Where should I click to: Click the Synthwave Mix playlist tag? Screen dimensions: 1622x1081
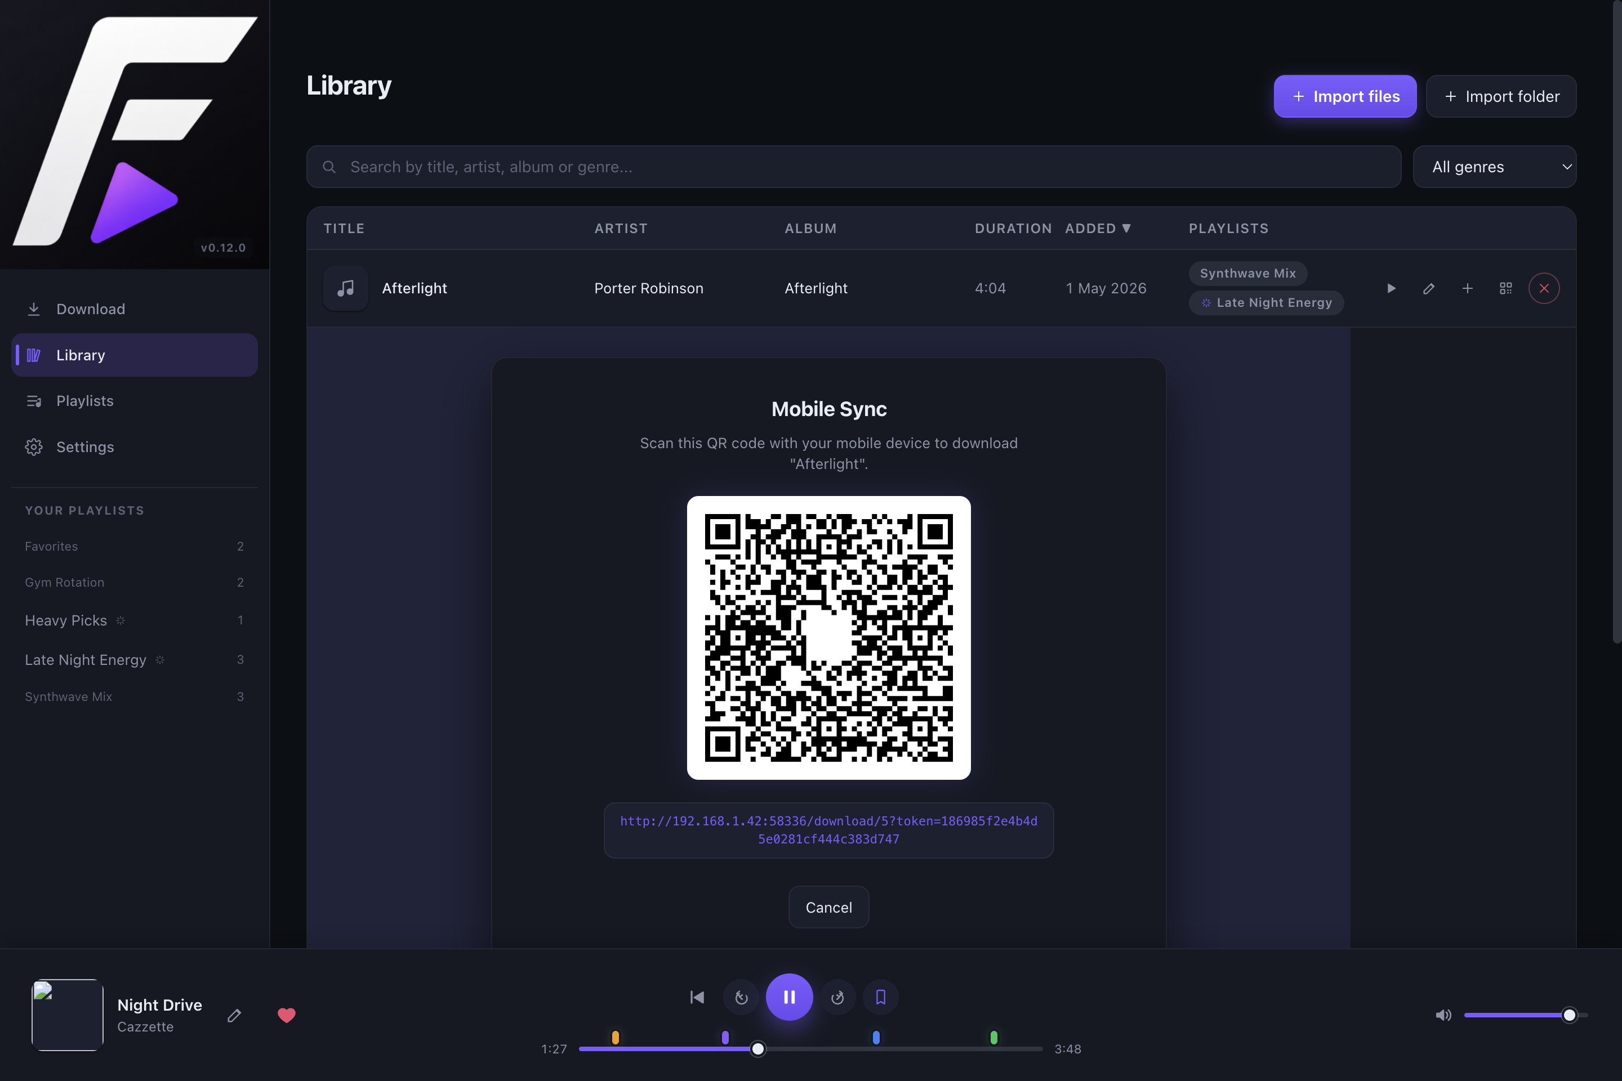[x=1247, y=273]
